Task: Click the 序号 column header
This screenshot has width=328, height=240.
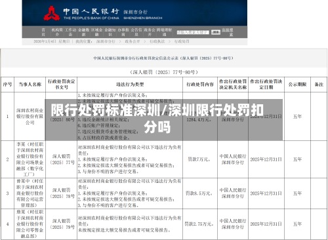Action: tap(7, 85)
